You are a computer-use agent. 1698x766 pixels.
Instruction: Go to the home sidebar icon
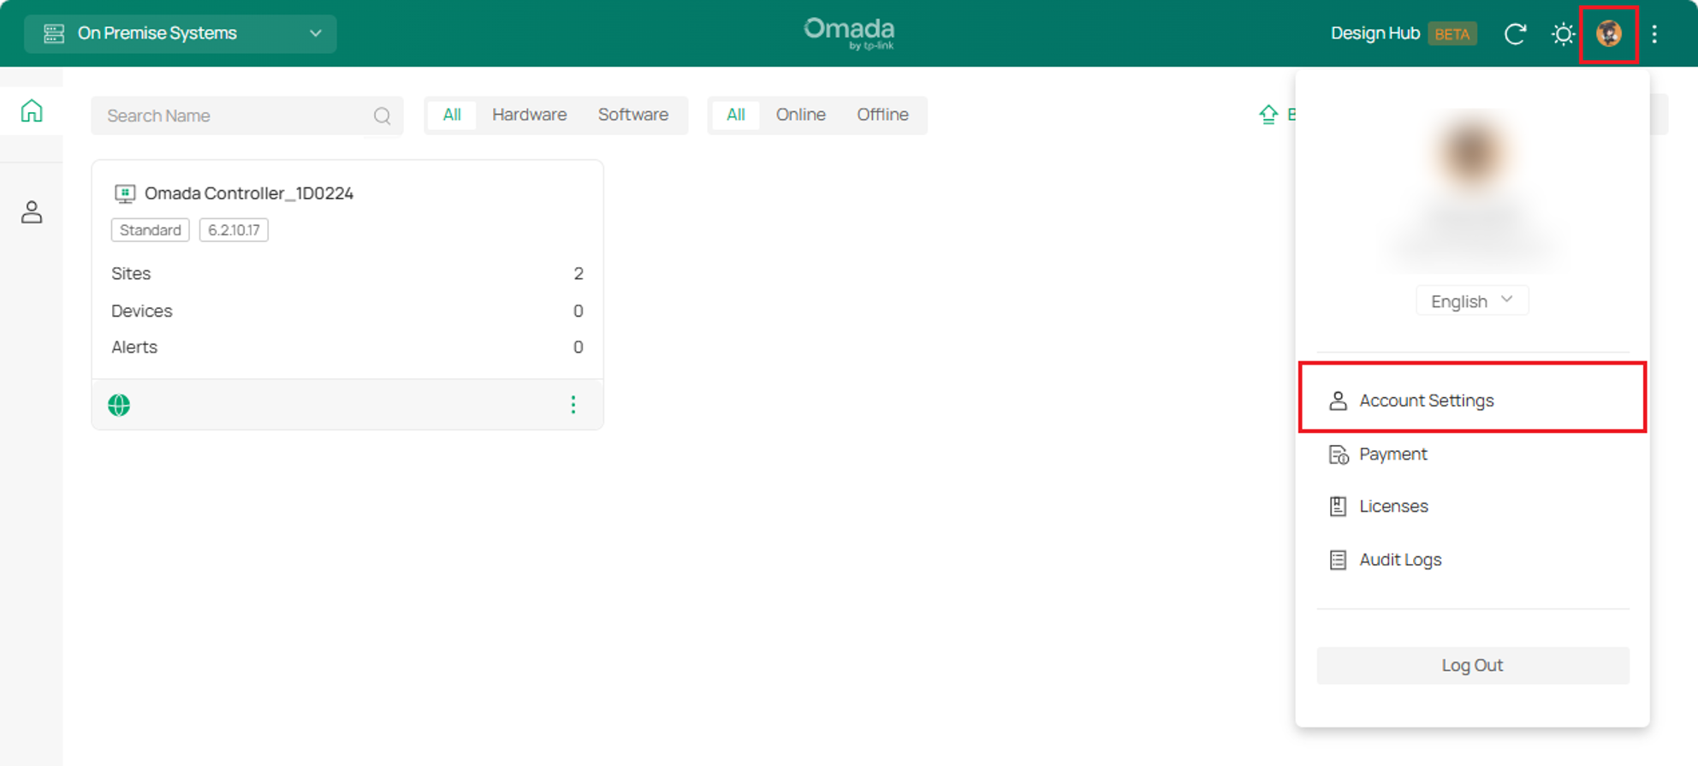[32, 110]
